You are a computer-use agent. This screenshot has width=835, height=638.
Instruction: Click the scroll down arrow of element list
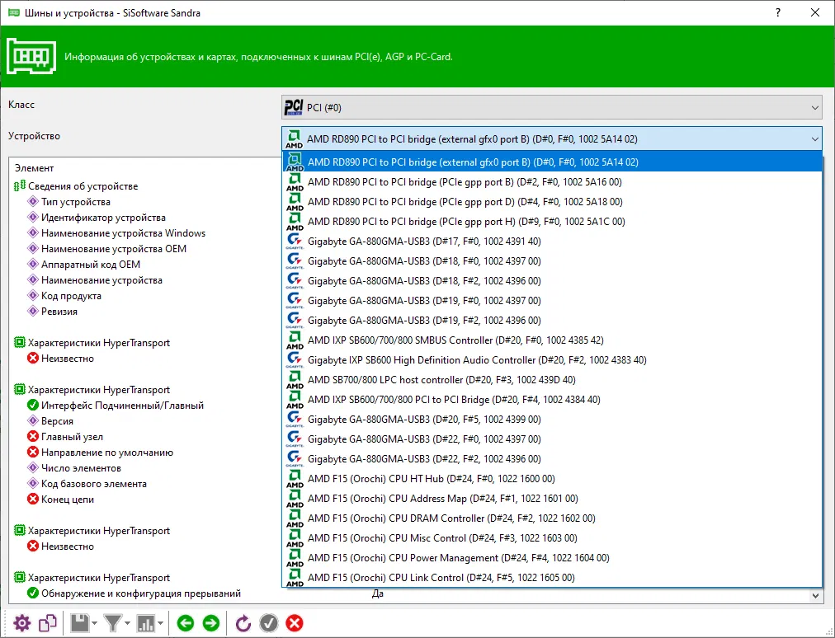pyautogui.click(x=815, y=596)
